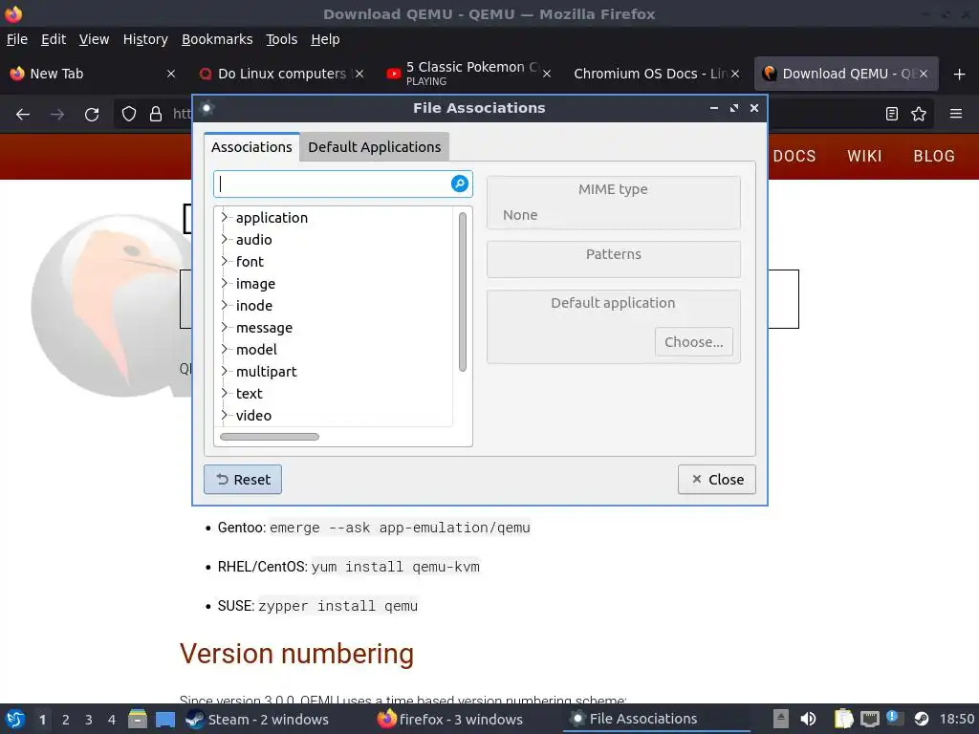Open the start menu on the panel
This screenshot has height=734, width=979.
(15, 719)
